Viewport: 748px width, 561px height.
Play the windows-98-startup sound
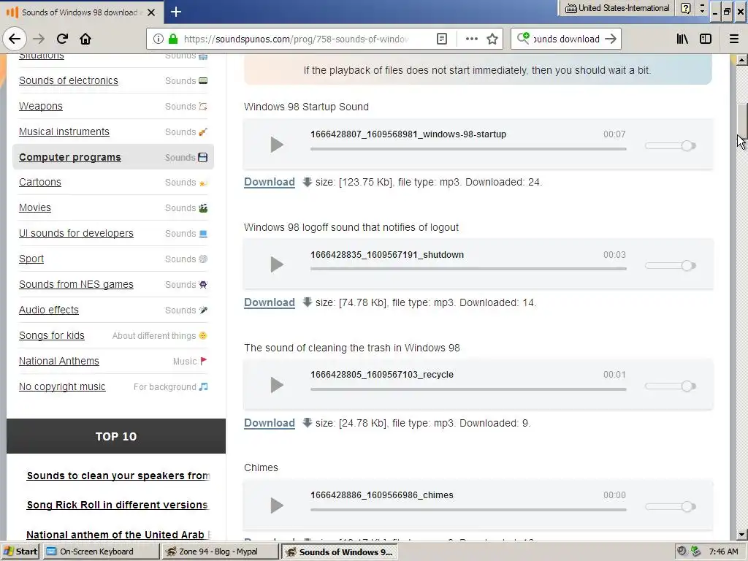tap(277, 144)
